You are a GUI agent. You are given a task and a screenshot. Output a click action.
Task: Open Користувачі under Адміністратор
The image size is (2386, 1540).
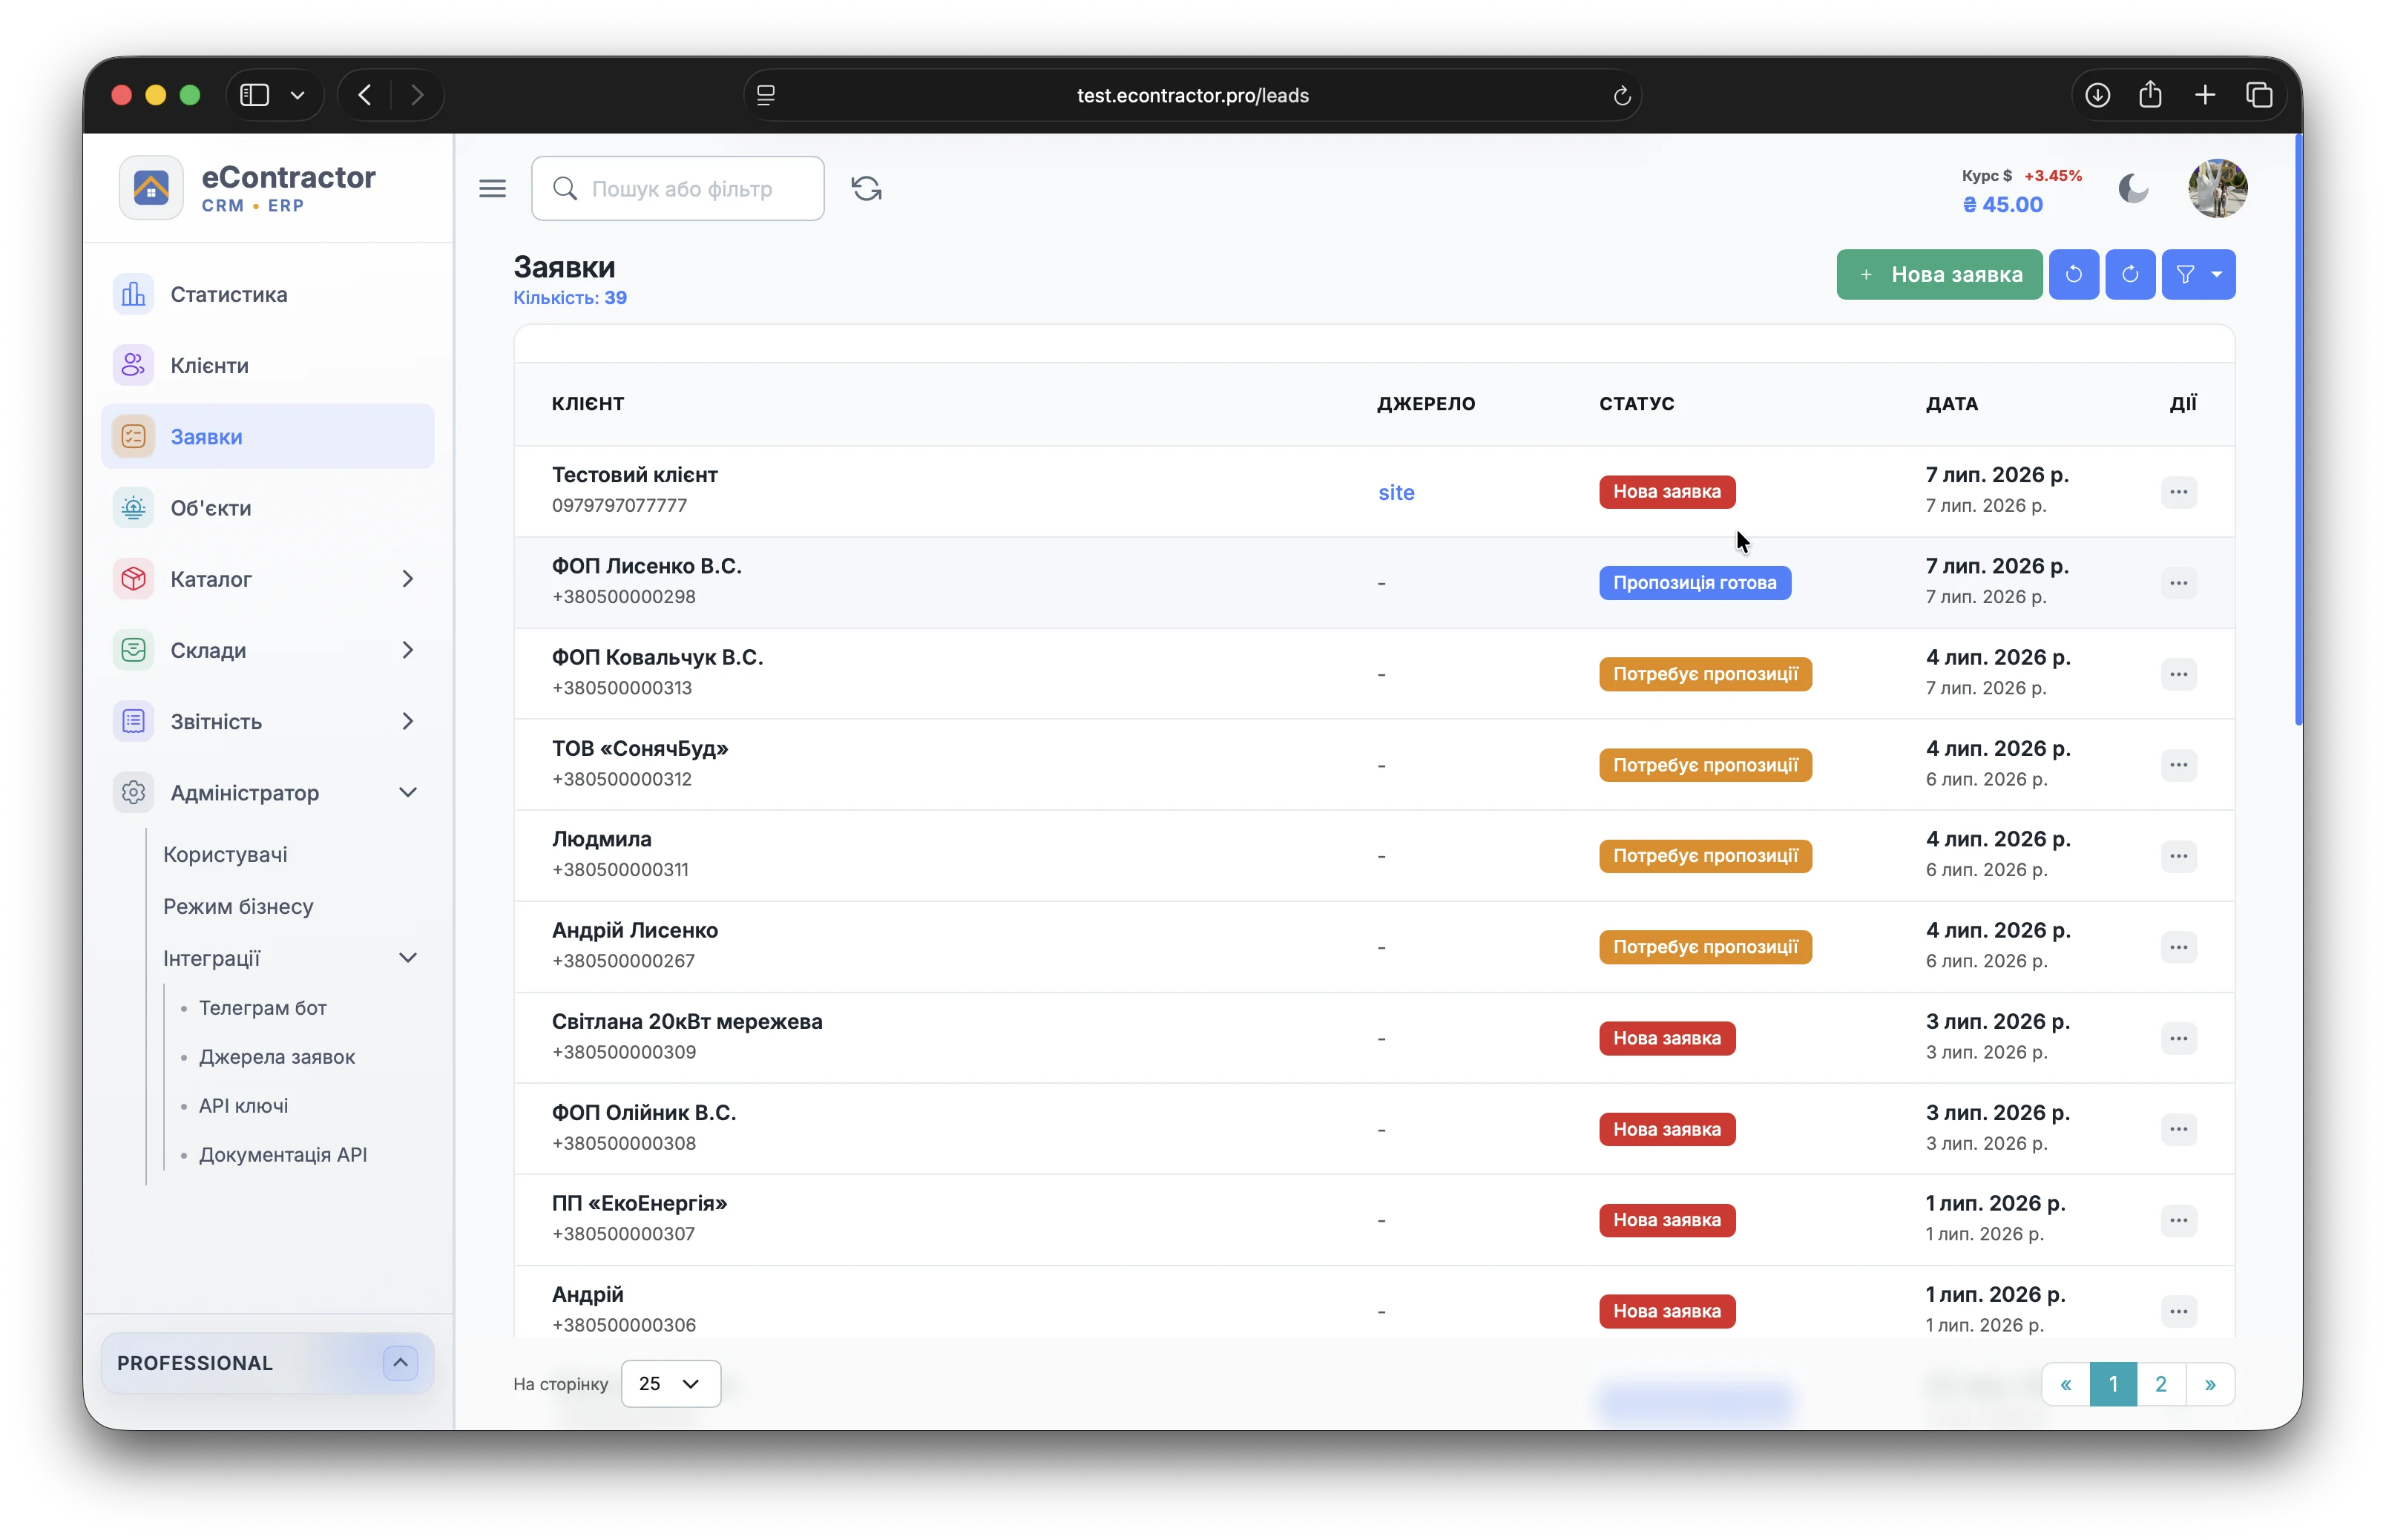pos(225,854)
